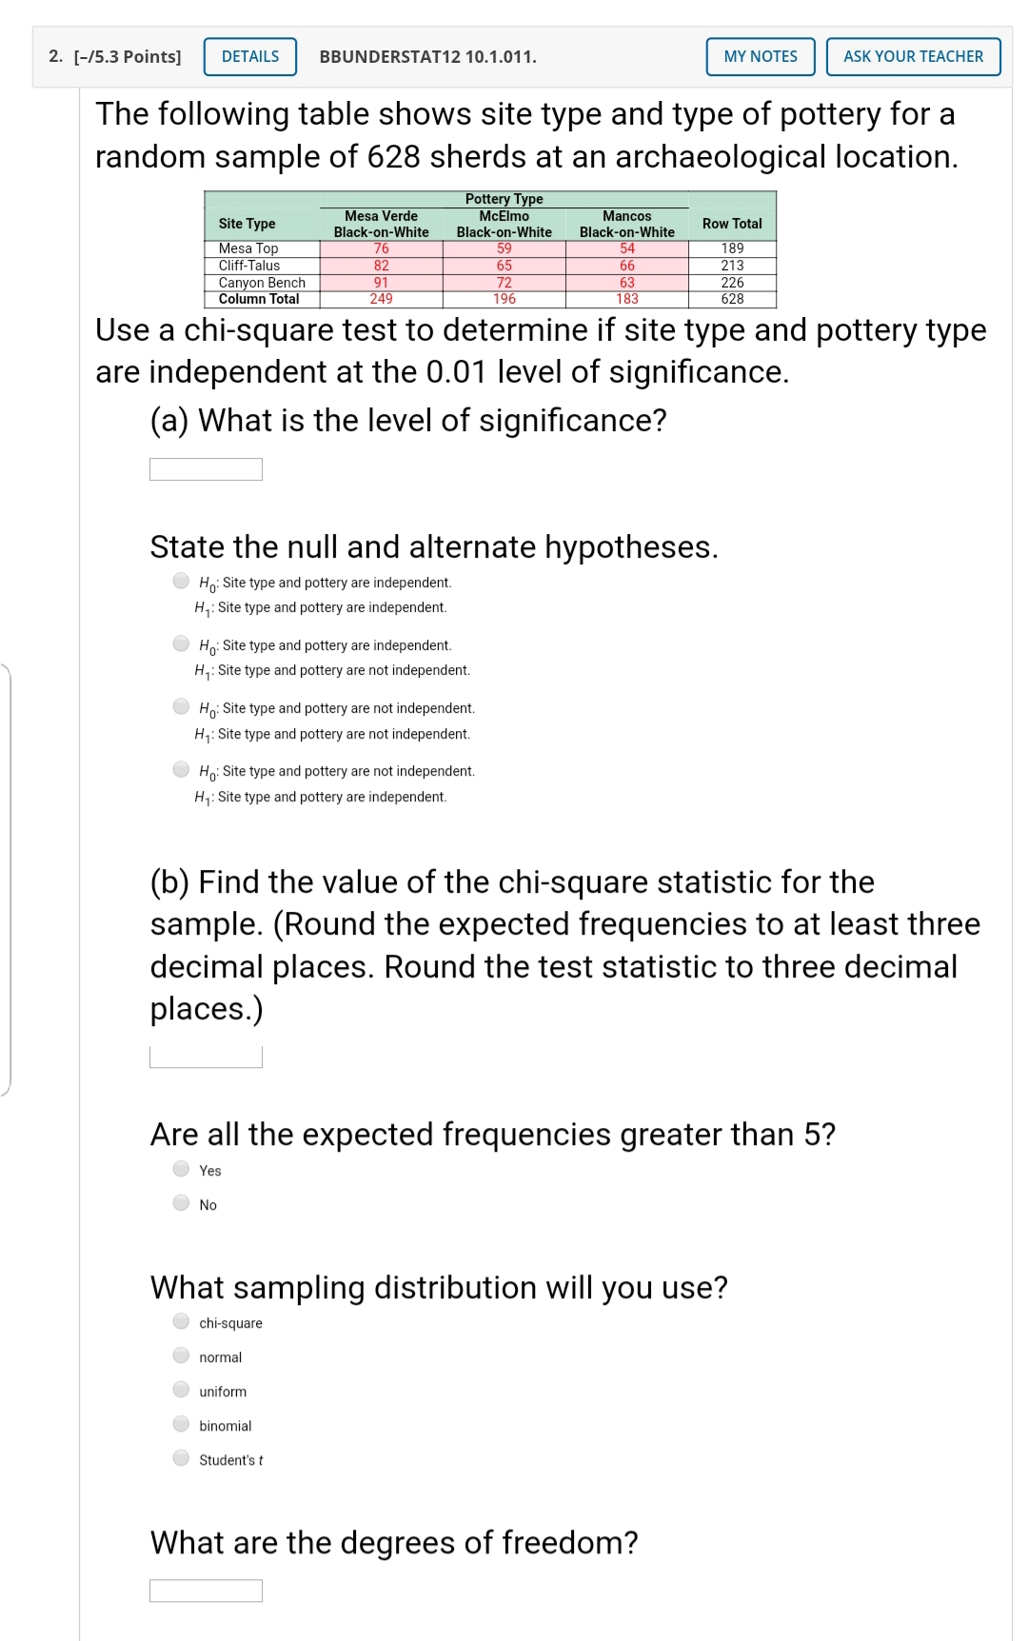Choose uniform sampling distribution
Screen dimensions: 1028x1641
(181, 1390)
